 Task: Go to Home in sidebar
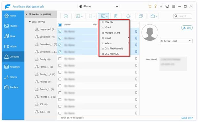pos(13,15)
